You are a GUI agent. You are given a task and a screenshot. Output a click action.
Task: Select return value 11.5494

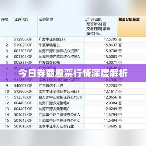pos(110,120)
